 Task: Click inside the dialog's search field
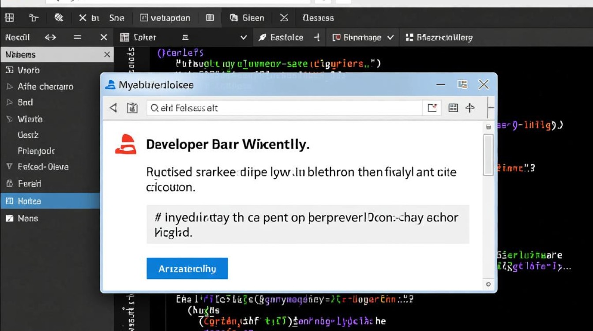click(x=285, y=108)
